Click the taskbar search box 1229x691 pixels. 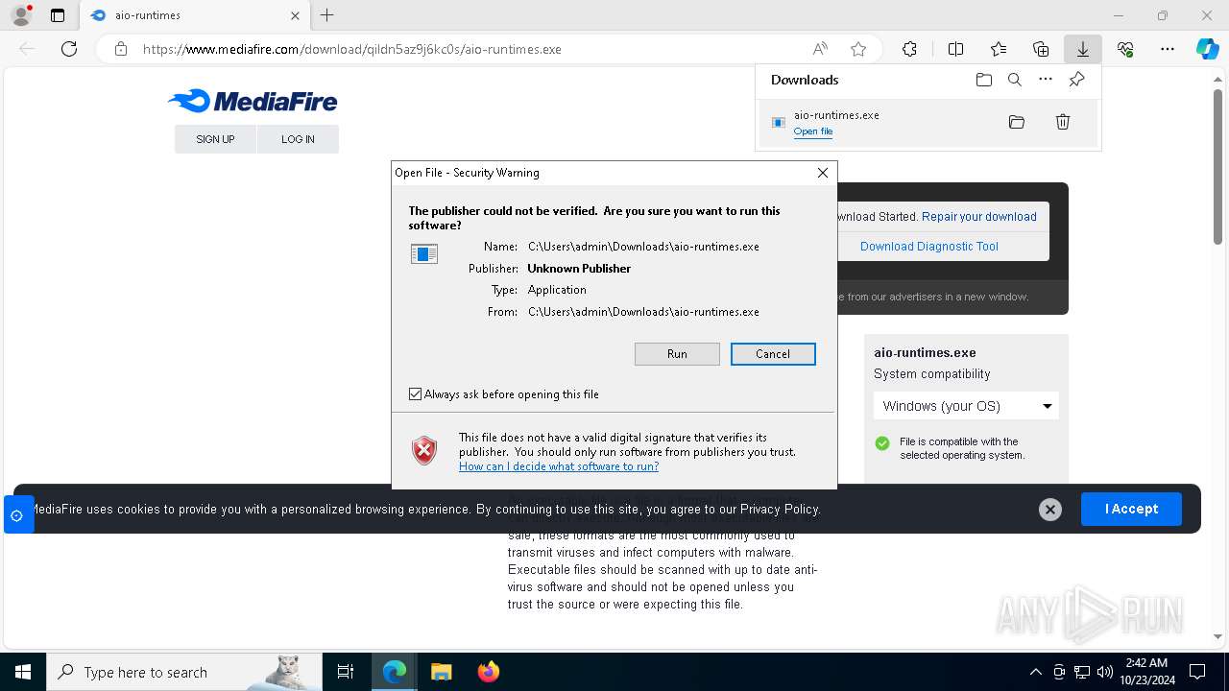click(x=184, y=672)
